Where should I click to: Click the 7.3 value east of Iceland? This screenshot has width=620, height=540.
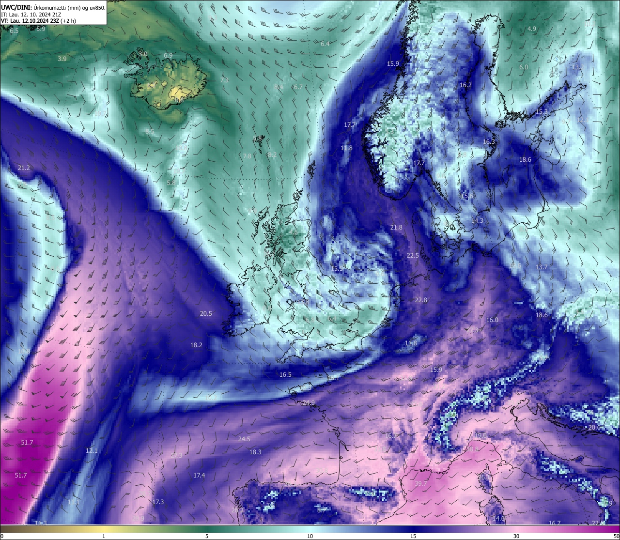point(224,80)
